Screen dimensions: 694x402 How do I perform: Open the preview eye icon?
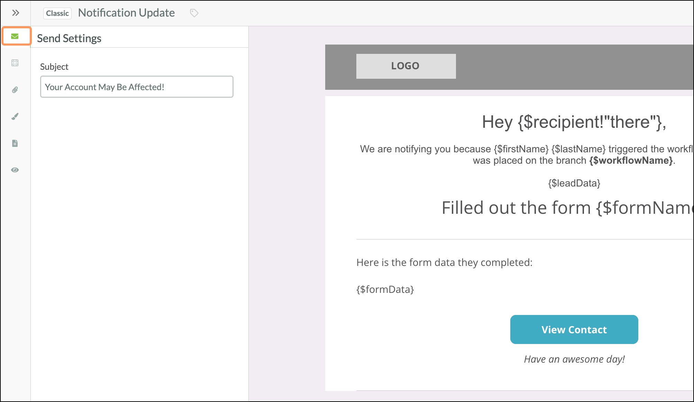click(15, 170)
